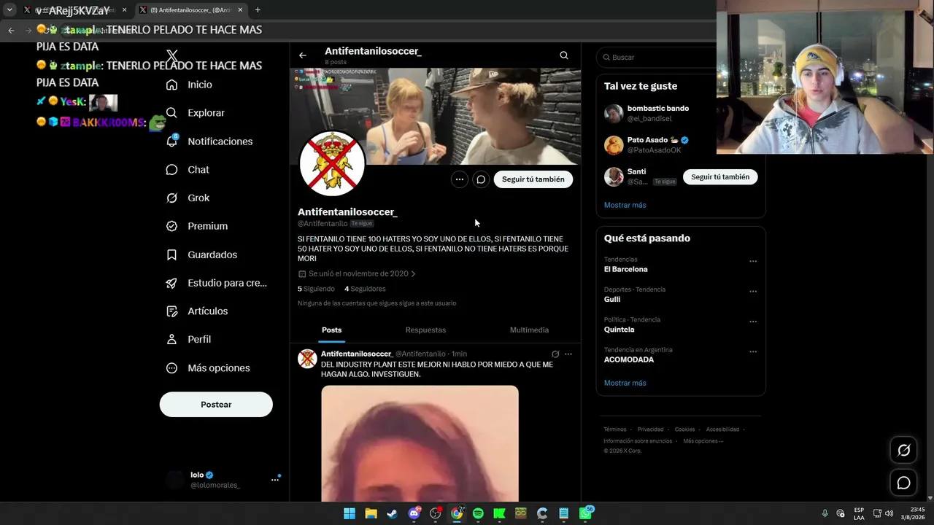Switch to the Antifentanilosoccer_ browser tab
Screen dimensions: 934x525
coord(190,10)
